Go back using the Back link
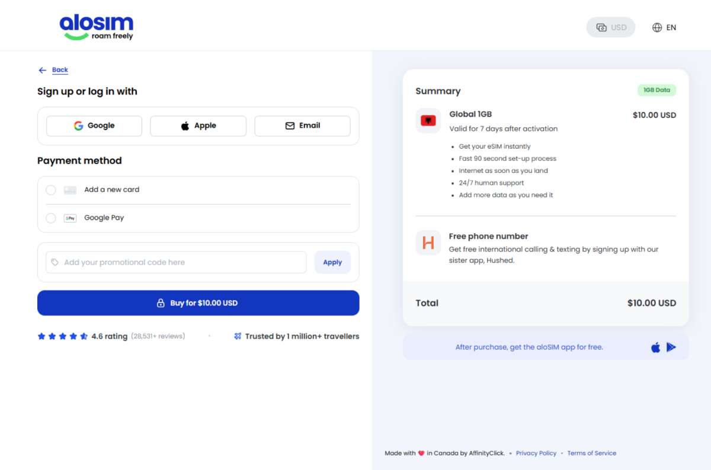 click(60, 70)
